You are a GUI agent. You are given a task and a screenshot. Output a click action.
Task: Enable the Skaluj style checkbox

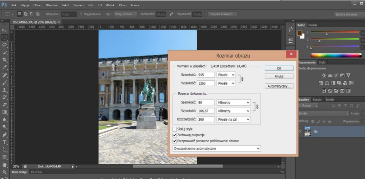[x=175, y=129]
